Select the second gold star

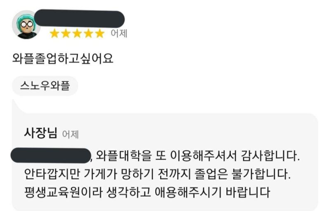point(66,33)
